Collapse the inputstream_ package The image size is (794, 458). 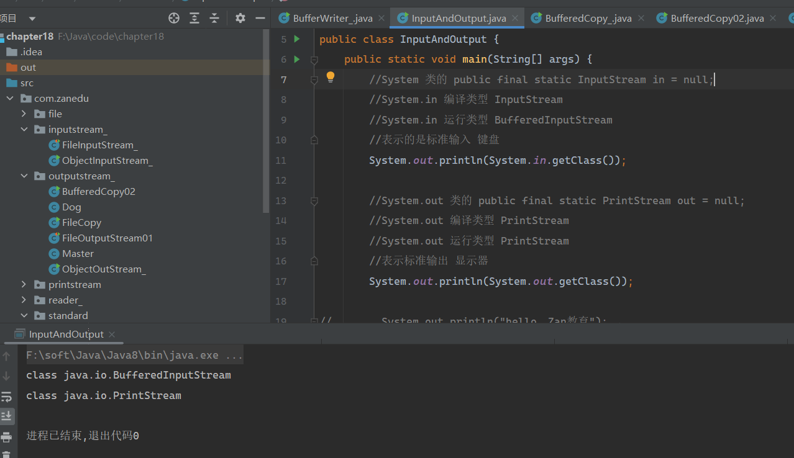pyautogui.click(x=24, y=130)
